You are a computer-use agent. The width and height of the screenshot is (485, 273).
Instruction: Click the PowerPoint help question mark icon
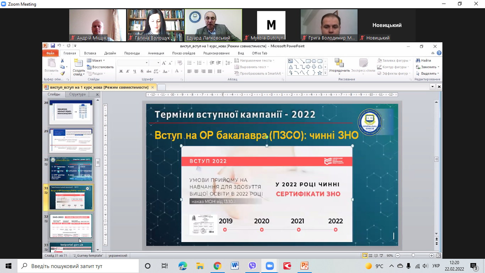pos(439,53)
